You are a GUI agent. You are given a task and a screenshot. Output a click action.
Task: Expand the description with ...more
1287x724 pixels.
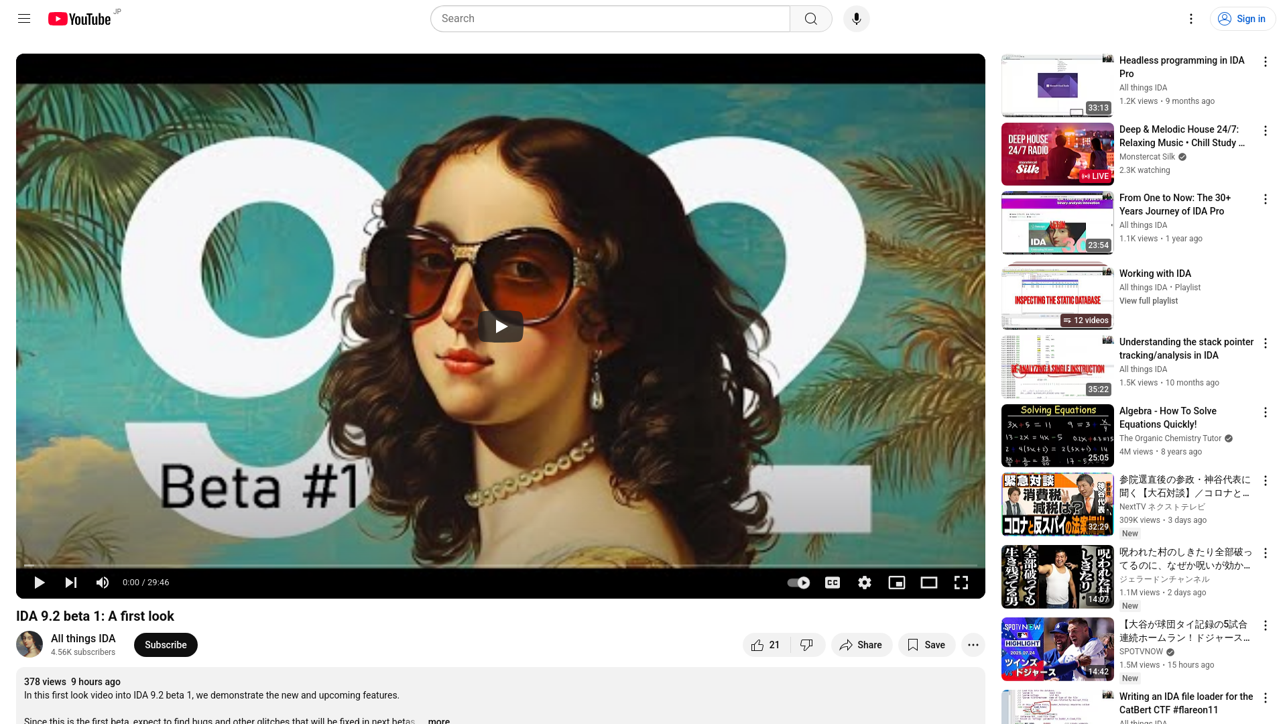(438, 721)
